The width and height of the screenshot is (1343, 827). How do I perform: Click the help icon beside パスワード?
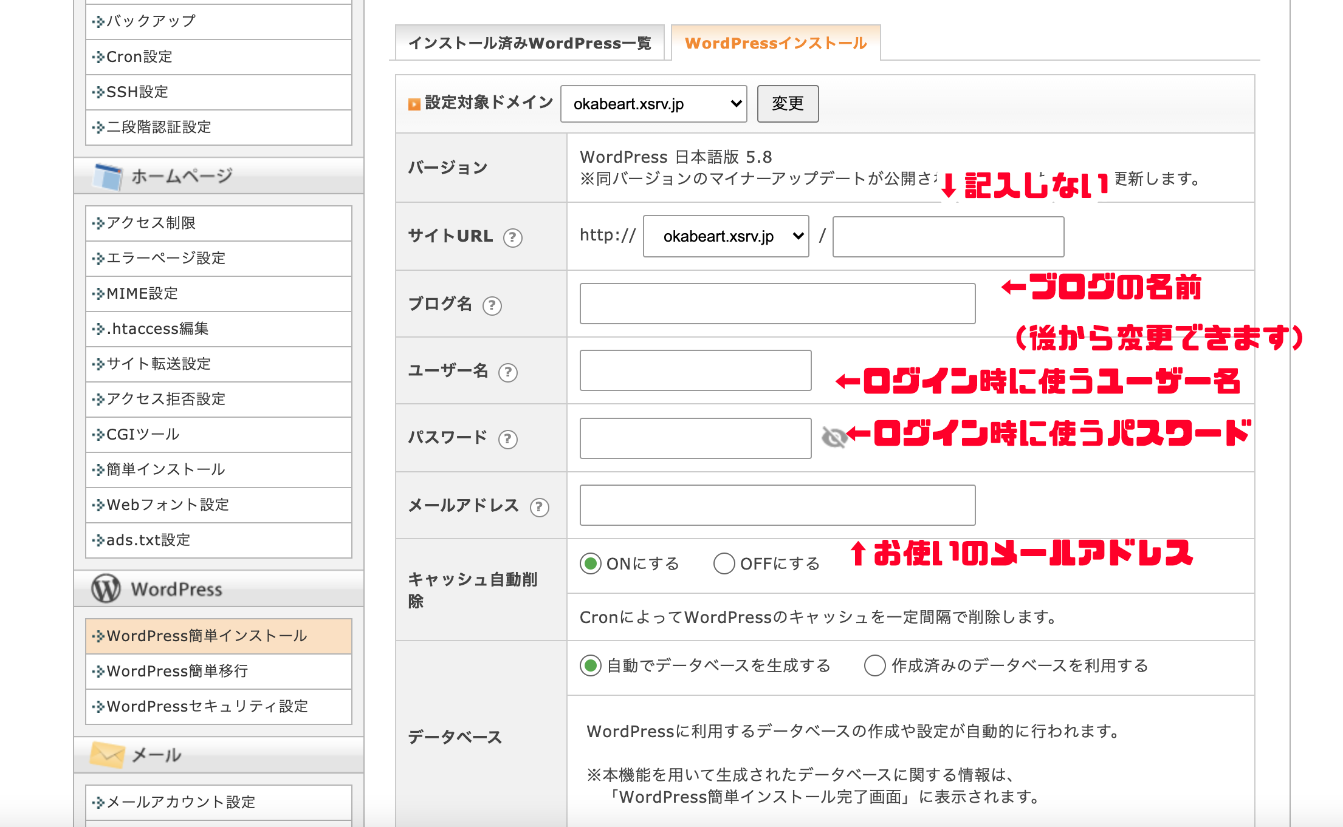pyautogui.click(x=507, y=439)
